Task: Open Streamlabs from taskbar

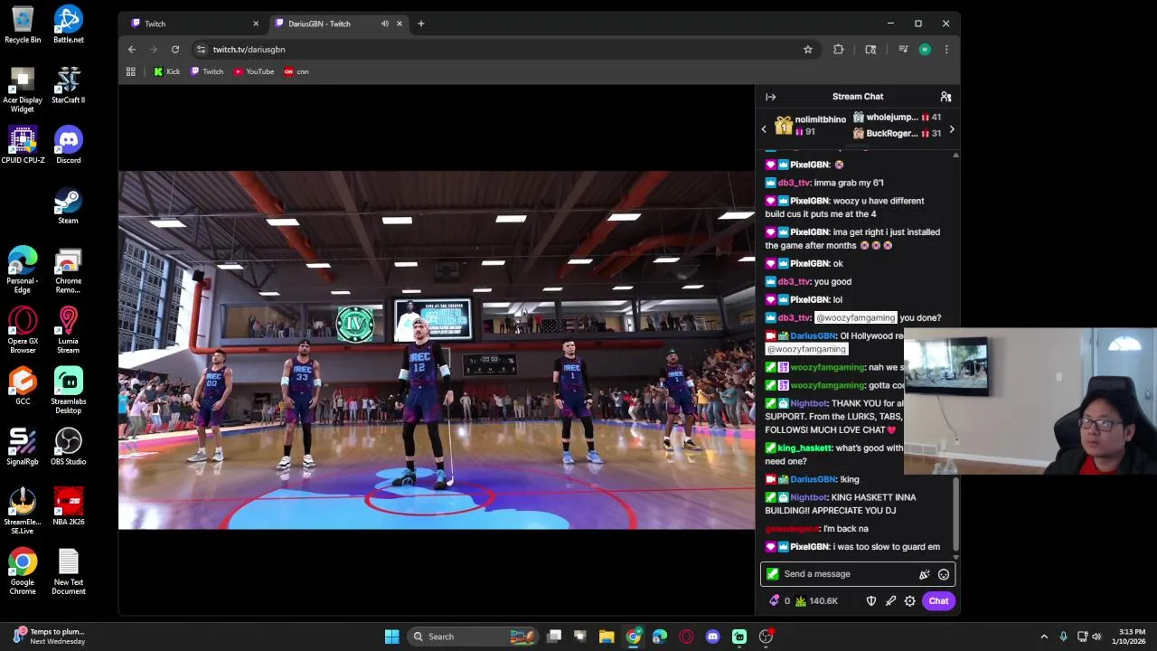Action: point(739,637)
